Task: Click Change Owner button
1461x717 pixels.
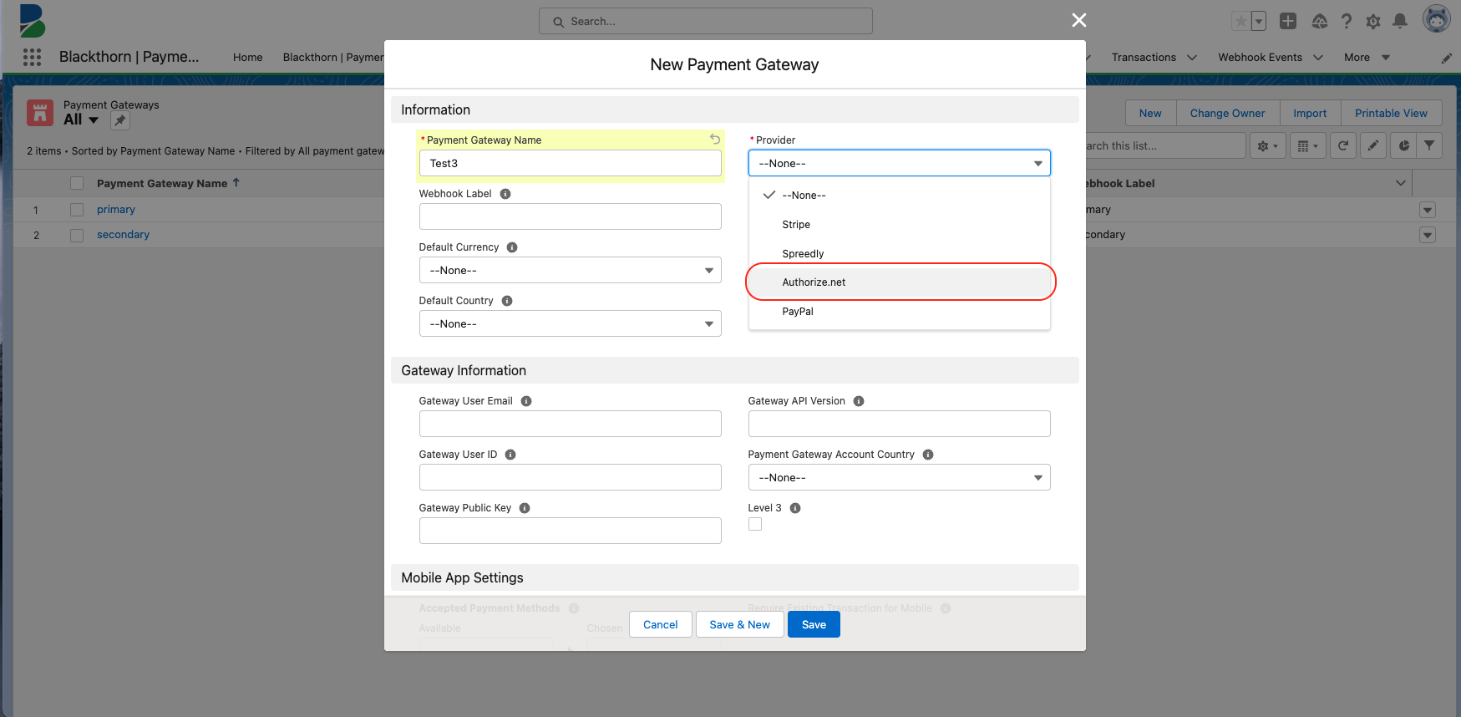Action: click(x=1227, y=113)
